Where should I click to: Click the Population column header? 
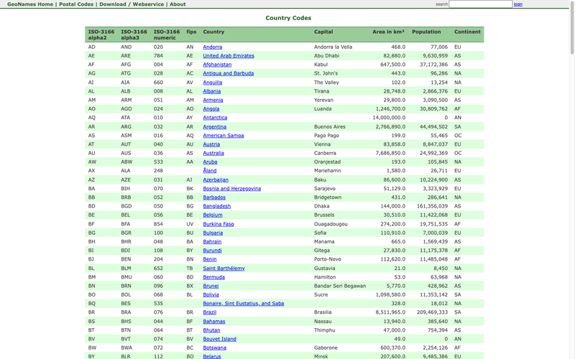(x=426, y=32)
